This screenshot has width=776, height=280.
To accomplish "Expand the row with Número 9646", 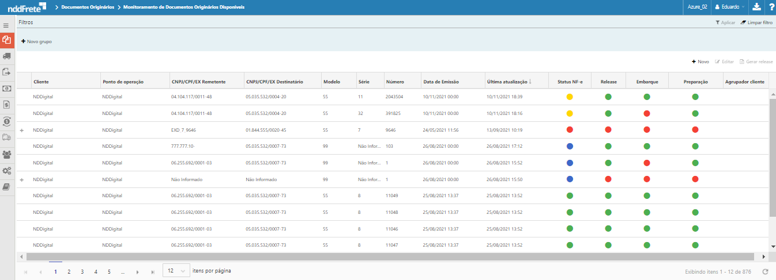I will (22, 131).
